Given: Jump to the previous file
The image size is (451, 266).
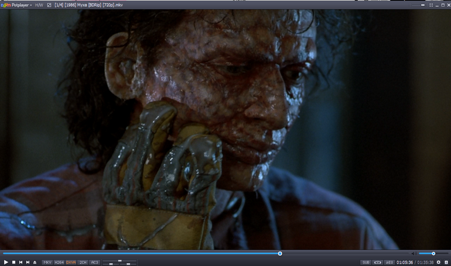Looking at the screenshot, I should pyautogui.click(x=20, y=262).
